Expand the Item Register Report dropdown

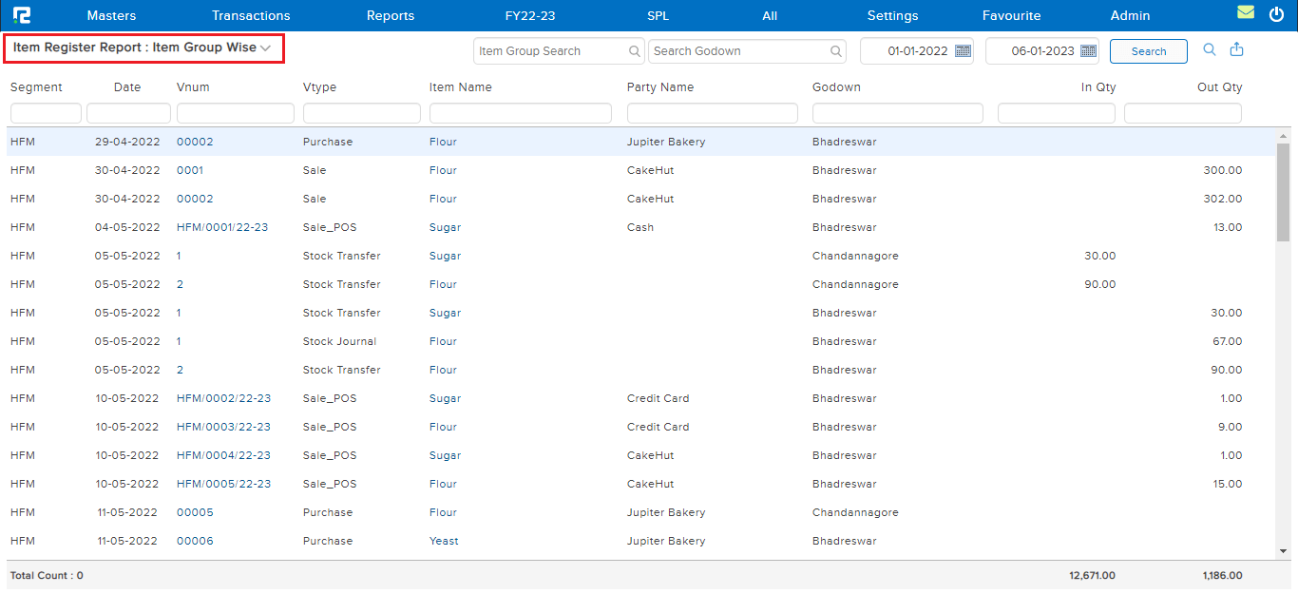tap(266, 48)
